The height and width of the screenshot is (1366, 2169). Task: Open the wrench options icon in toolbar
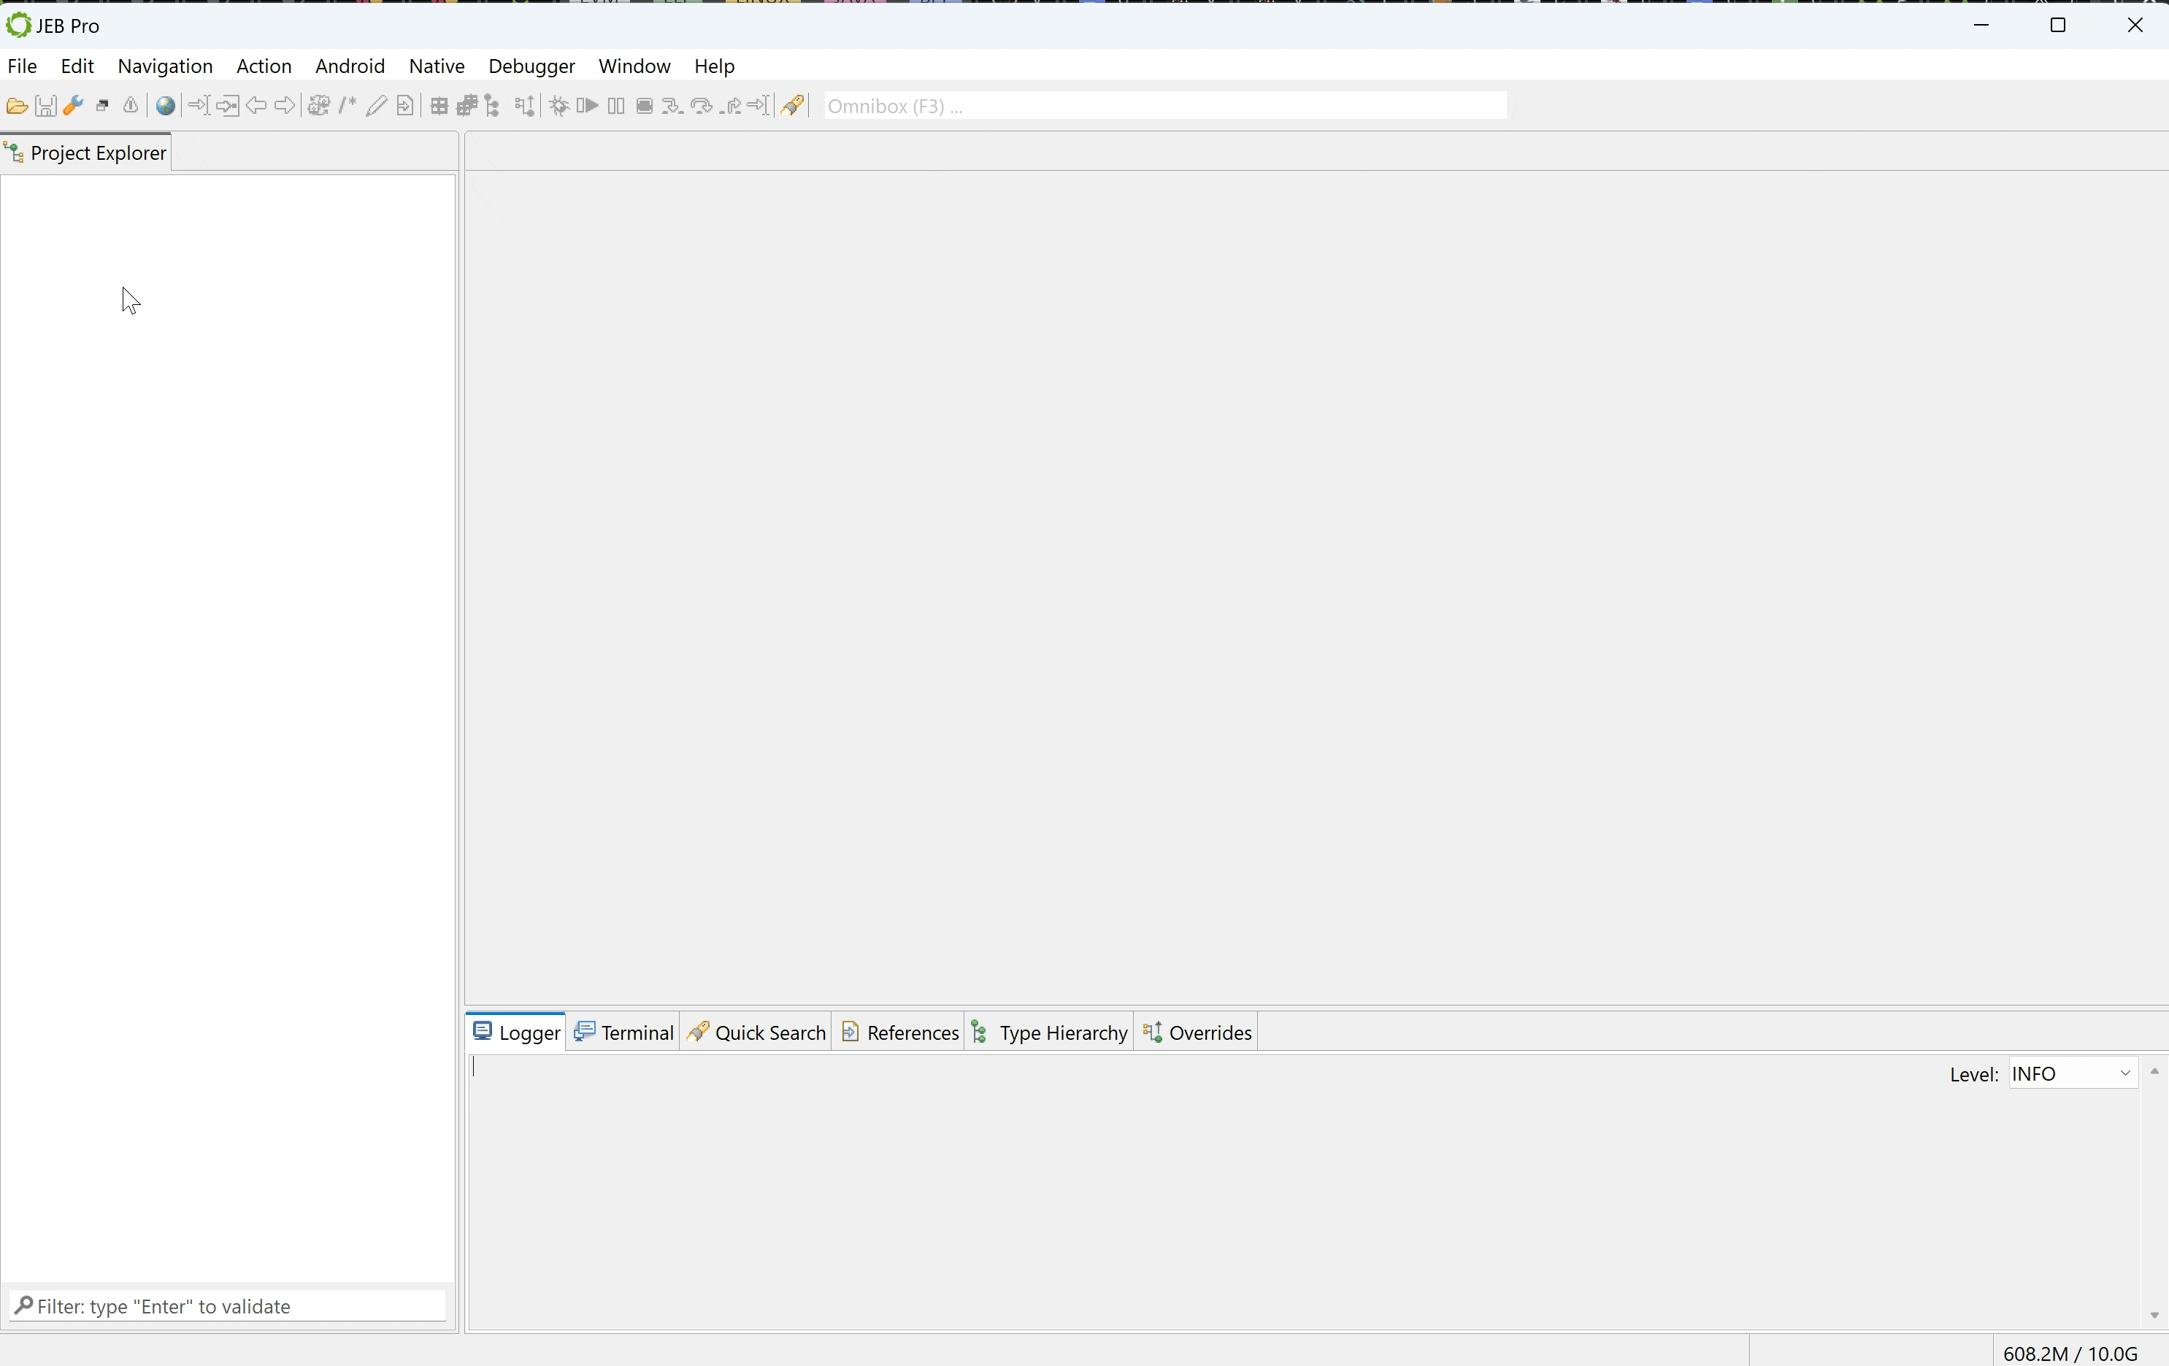[74, 107]
